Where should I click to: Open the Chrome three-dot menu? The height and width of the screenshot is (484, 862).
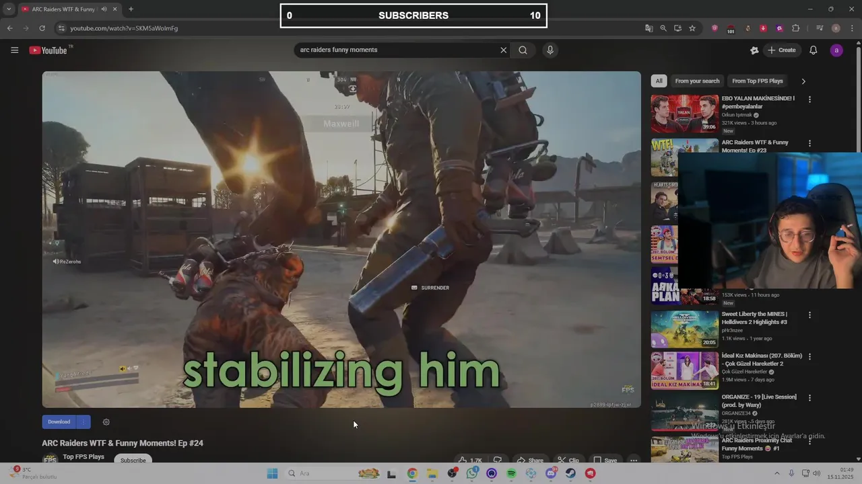click(x=852, y=28)
